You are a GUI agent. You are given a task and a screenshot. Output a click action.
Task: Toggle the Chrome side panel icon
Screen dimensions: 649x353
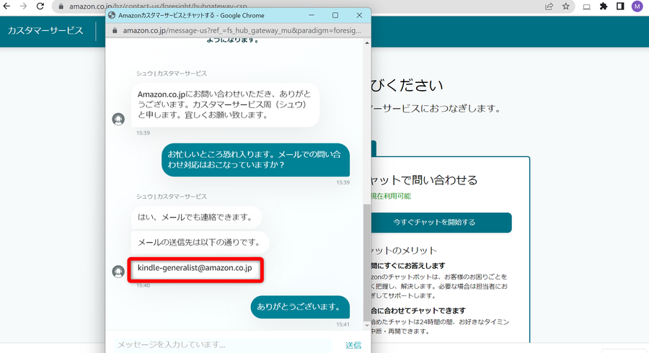pos(620,6)
